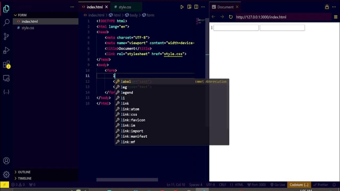Open the Accounts menu icon
This screenshot has height=191, width=340.
tap(6, 161)
